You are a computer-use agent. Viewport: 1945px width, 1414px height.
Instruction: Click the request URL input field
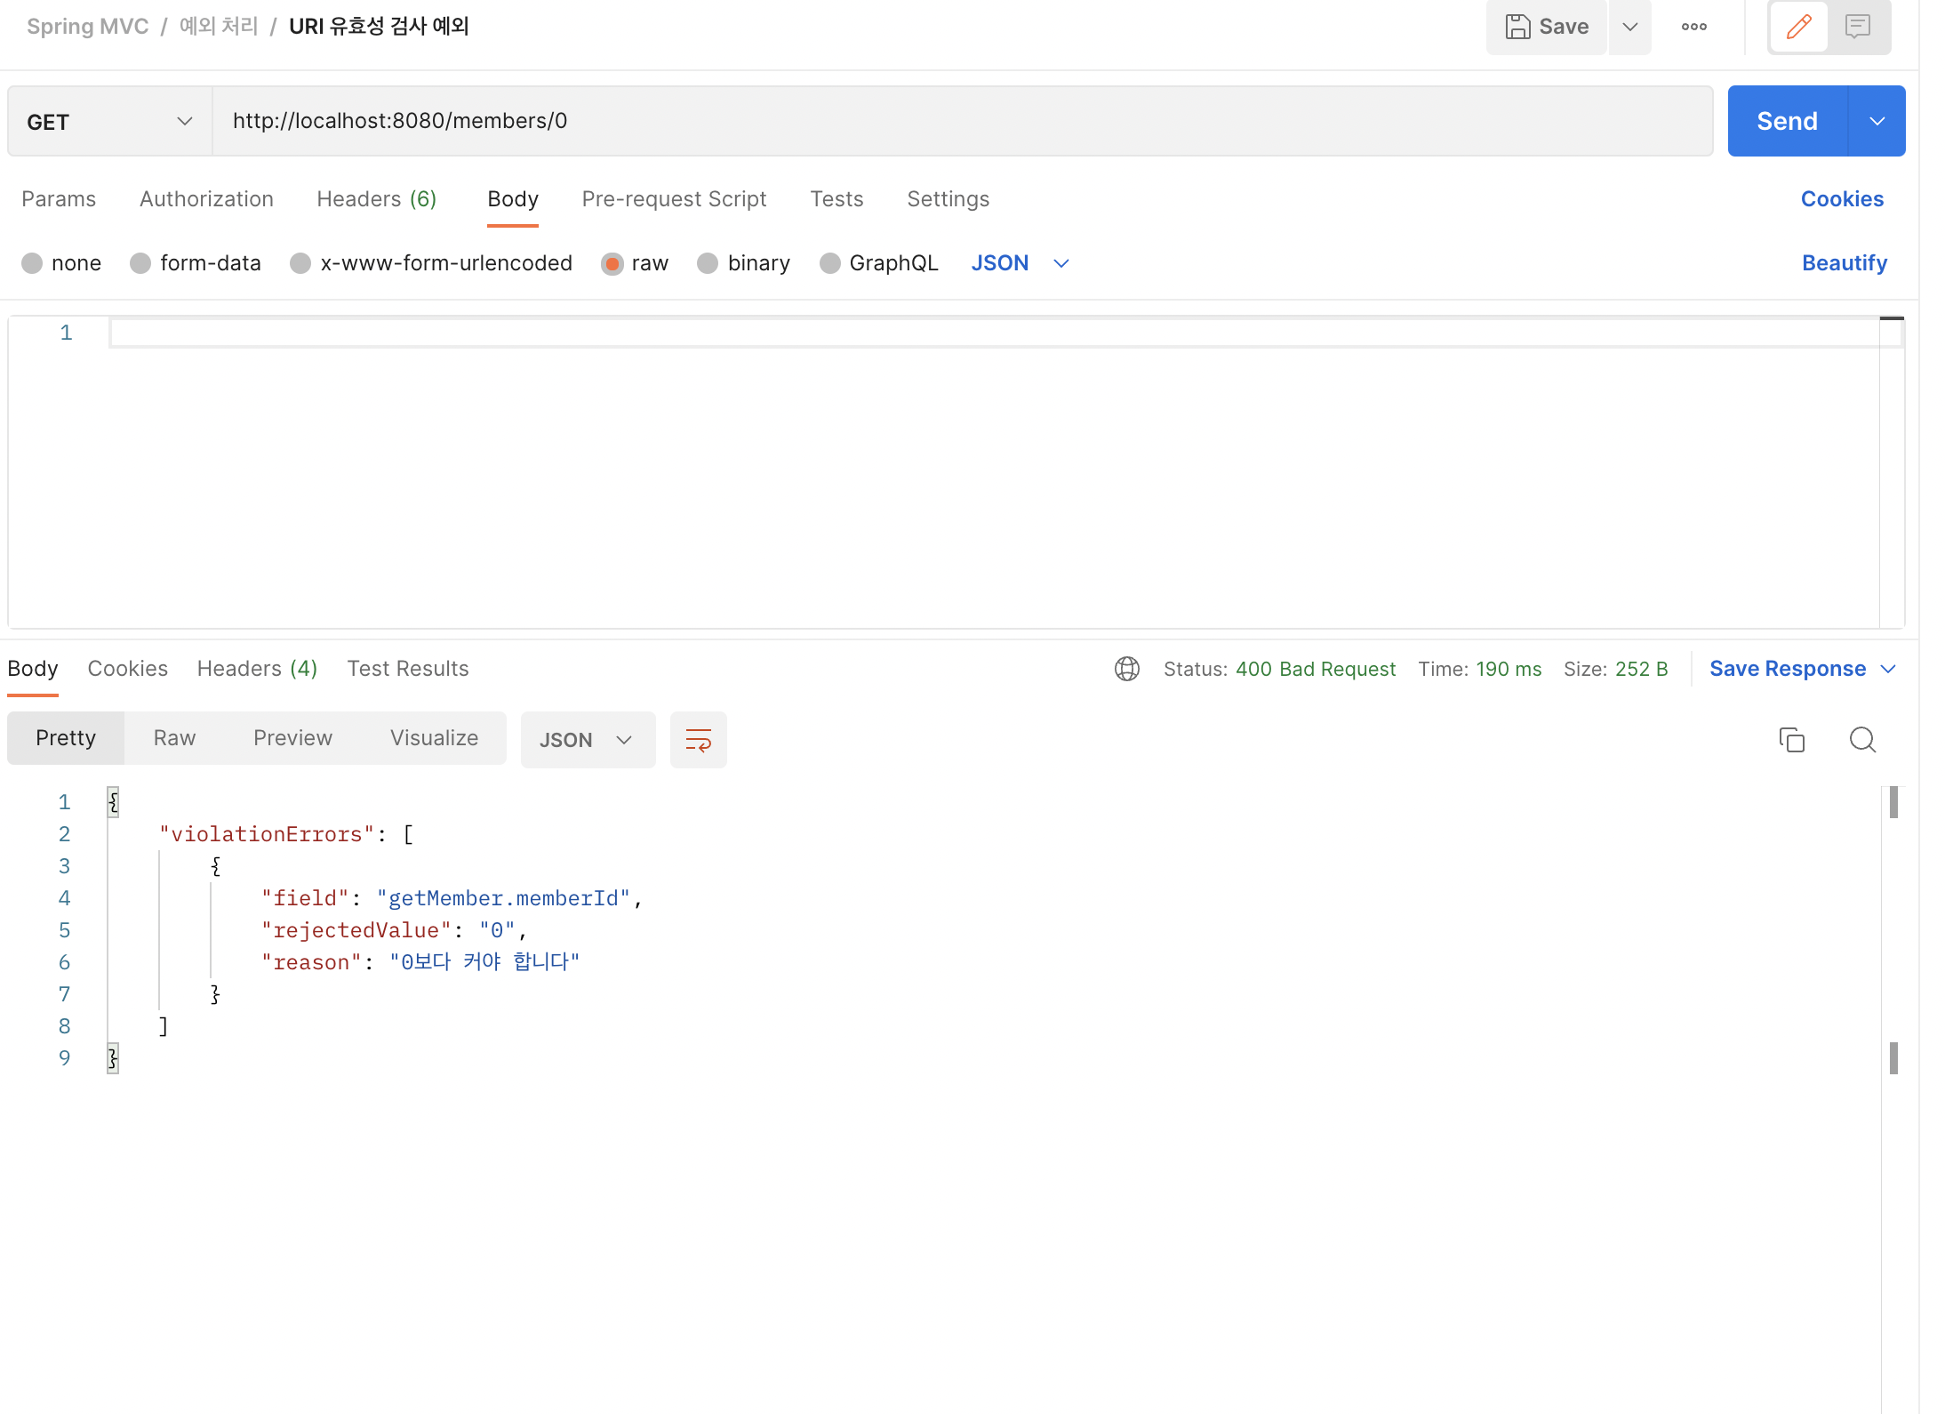[960, 121]
